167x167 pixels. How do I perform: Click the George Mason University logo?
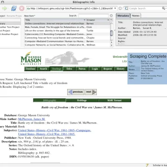click(x=31, y=58)
